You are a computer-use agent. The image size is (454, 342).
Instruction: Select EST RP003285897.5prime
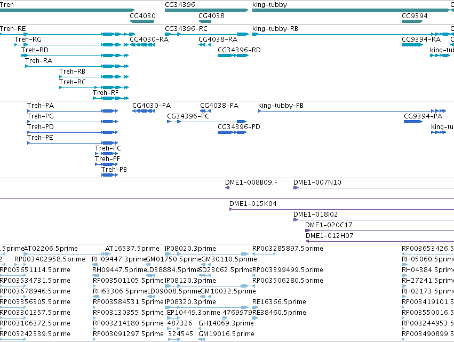pyautogui.click(x=288, y=249)
